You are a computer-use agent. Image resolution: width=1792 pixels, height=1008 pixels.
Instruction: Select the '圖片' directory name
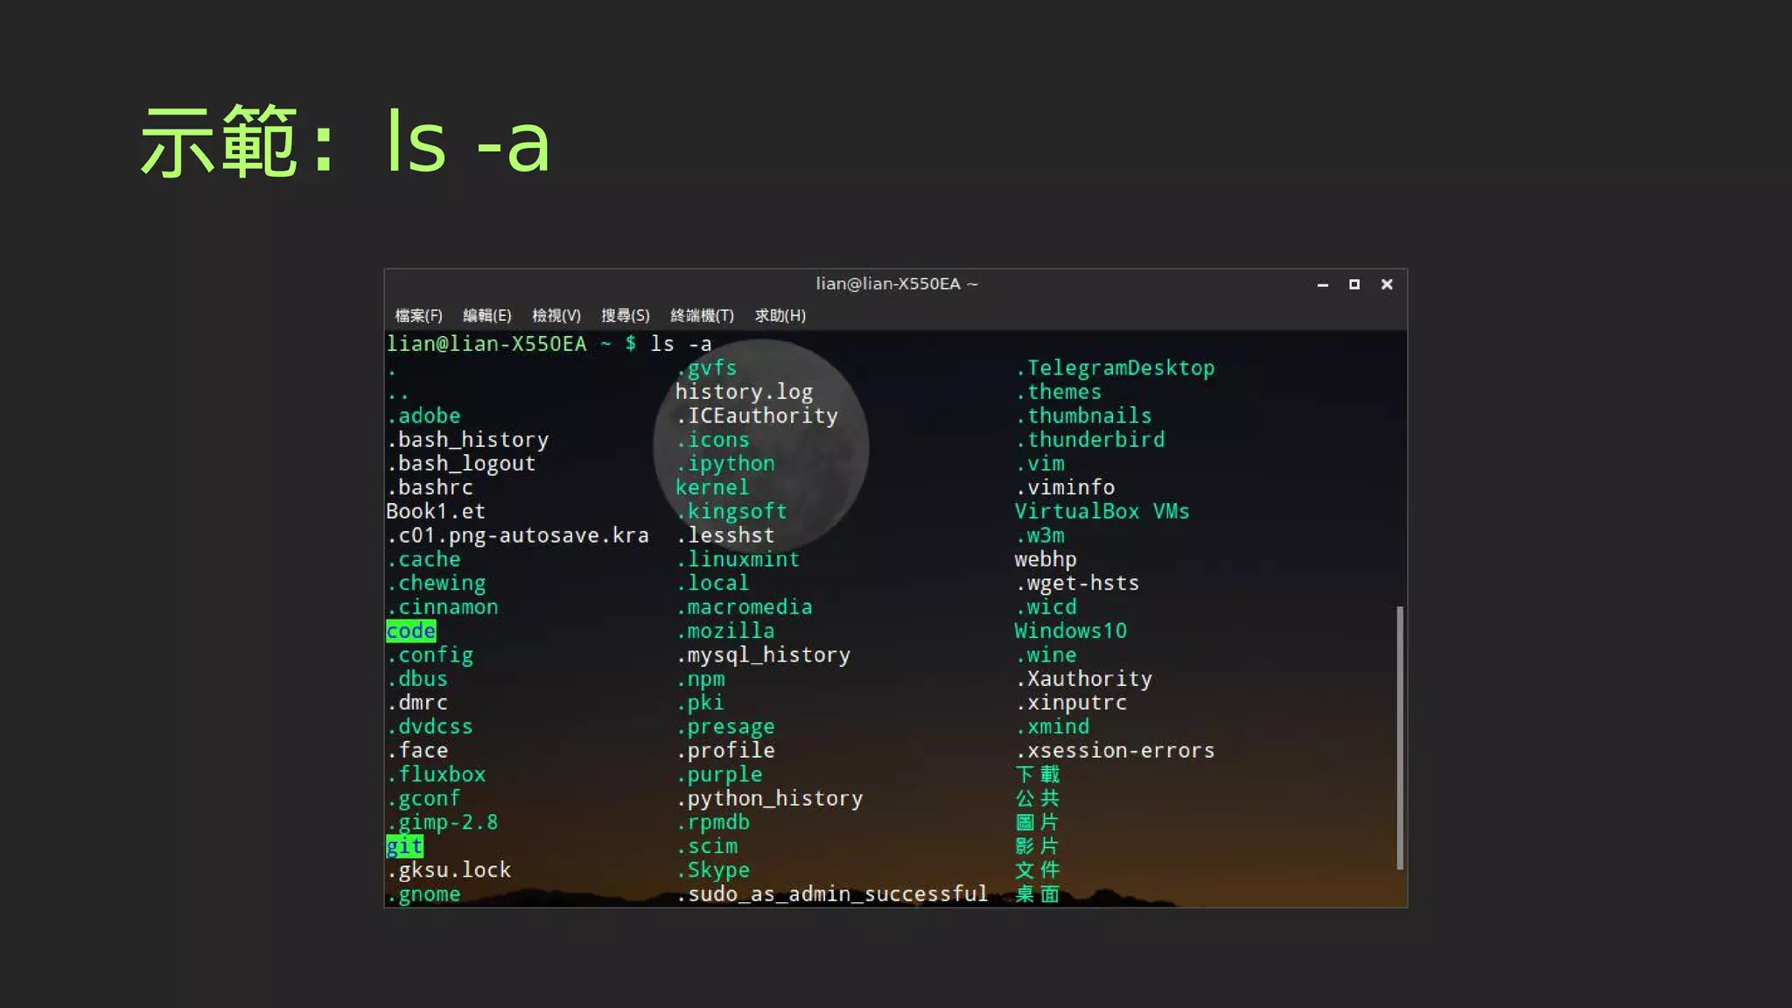[1038, 822]
